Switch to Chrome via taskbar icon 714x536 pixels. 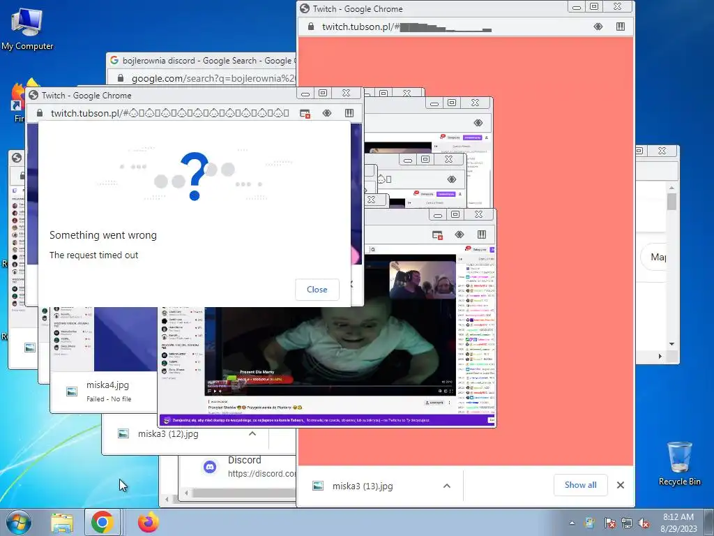[x=102, y=522]
